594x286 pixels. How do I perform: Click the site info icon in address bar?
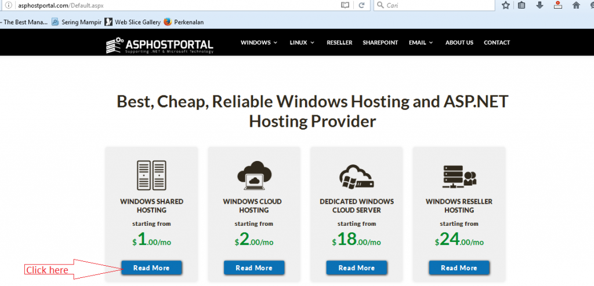click(x=8, y=5)
